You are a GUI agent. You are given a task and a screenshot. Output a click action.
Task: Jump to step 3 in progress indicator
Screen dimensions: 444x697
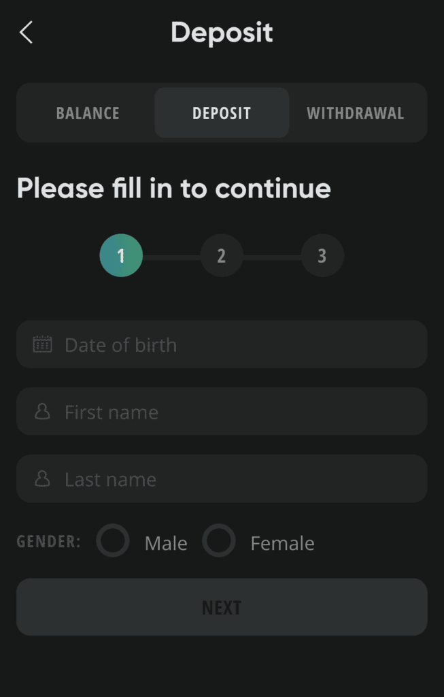coord(322,256)
